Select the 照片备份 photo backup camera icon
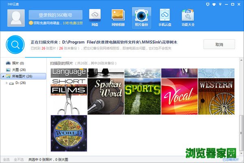Image resolution: width=244 pixels, height=163 pixels. (142, 17)
